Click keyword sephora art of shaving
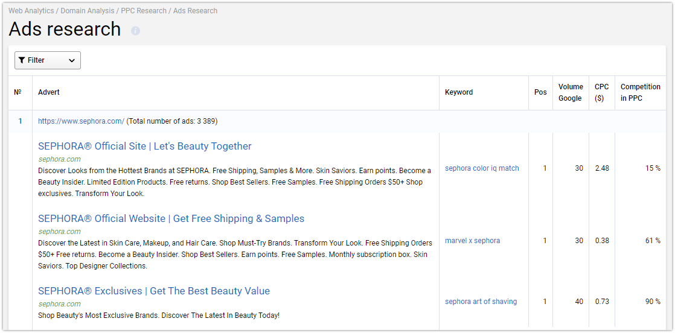This screenshot has height=333, width=675. (x=481, y=302)
